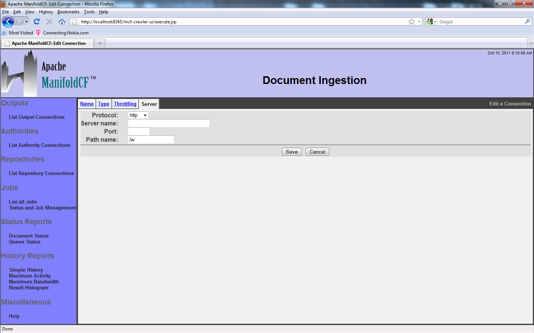Focus the Server name text field

click(169, 124)
